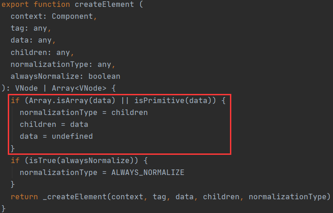This screenshot has height=213, width=333.
Task: Click the normalizationType = children line
Action: [84, 113]
